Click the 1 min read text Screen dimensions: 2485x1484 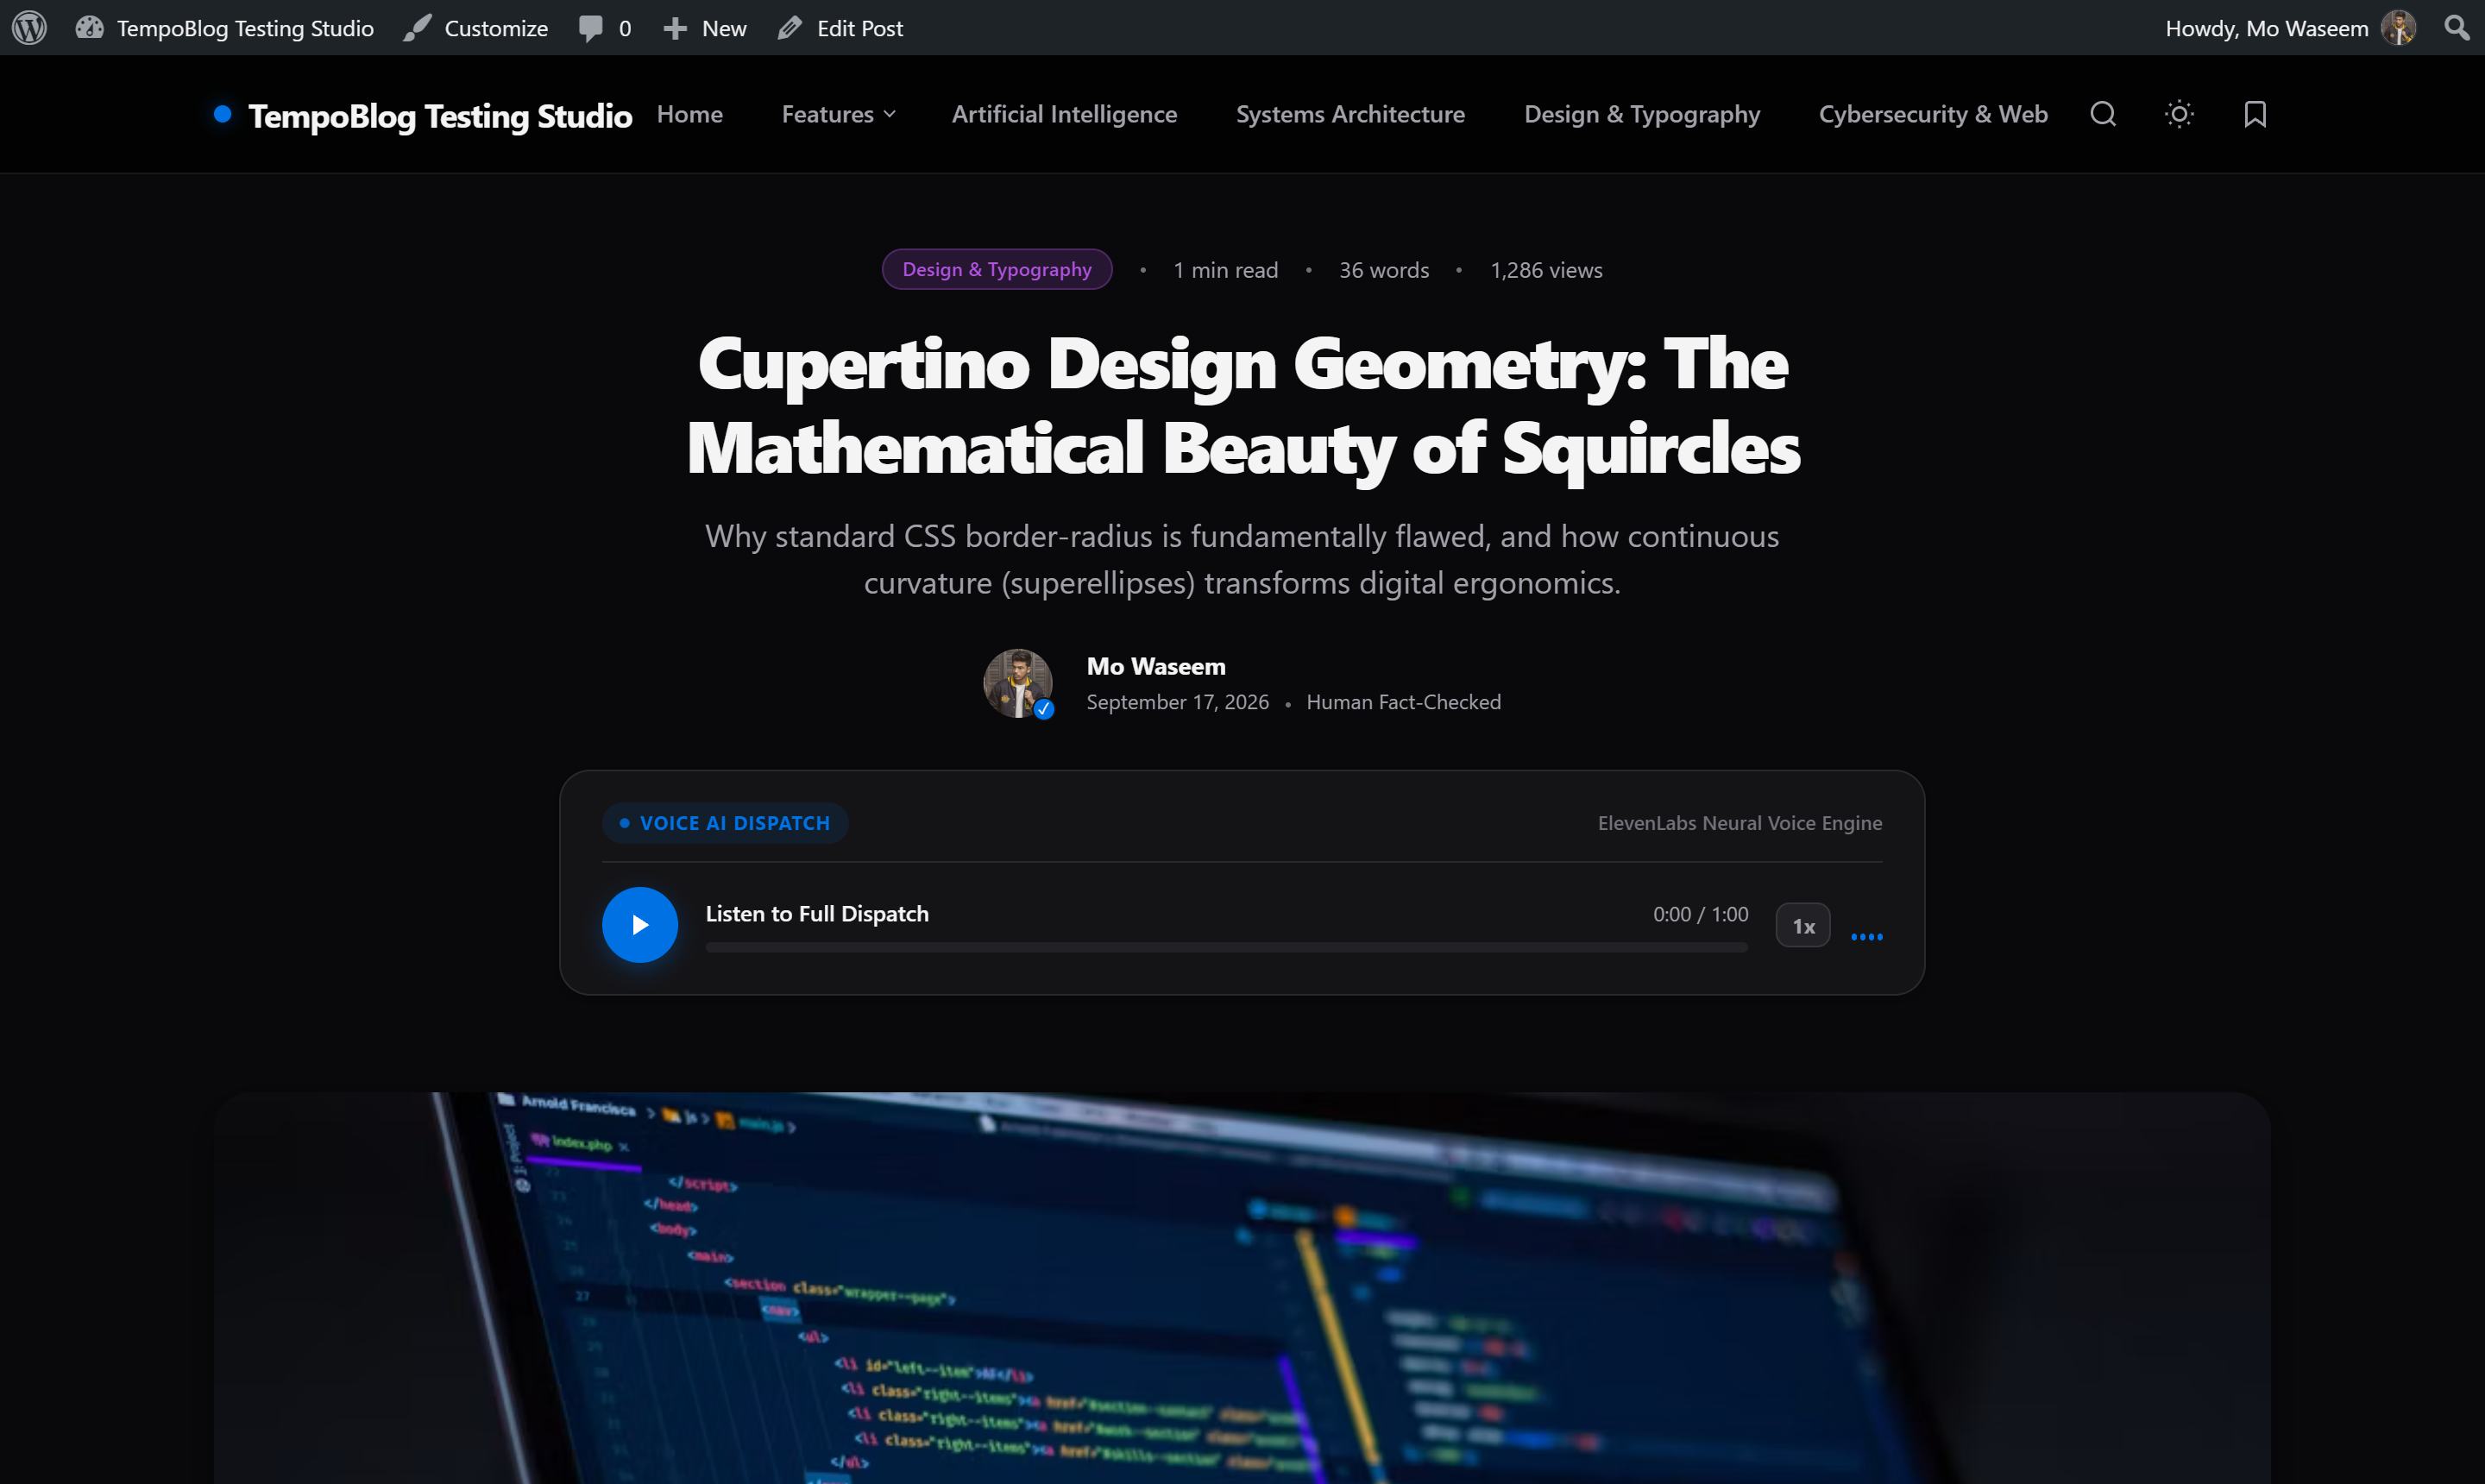point(1226,270)
